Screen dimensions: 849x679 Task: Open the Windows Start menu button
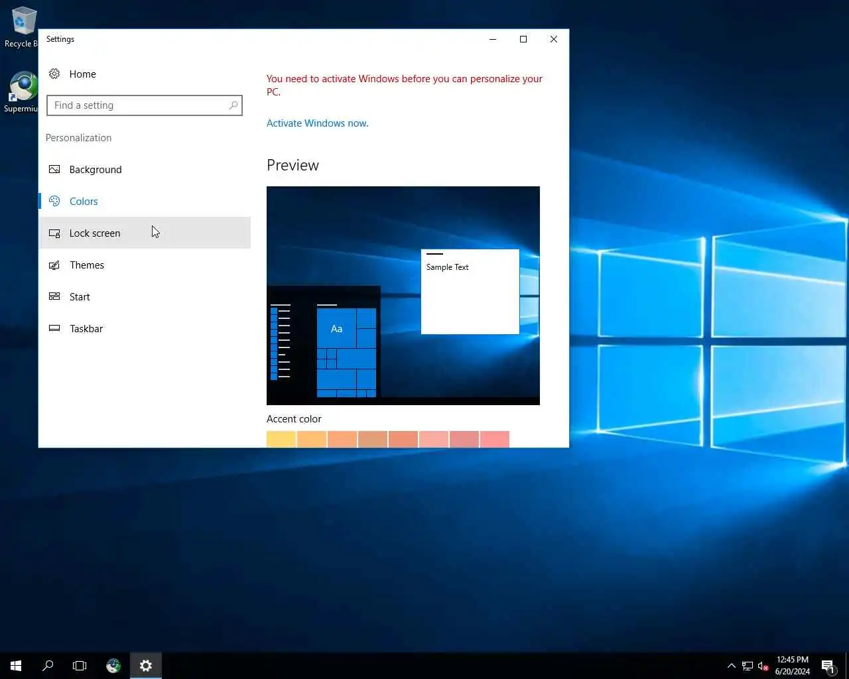pos(16,666)
